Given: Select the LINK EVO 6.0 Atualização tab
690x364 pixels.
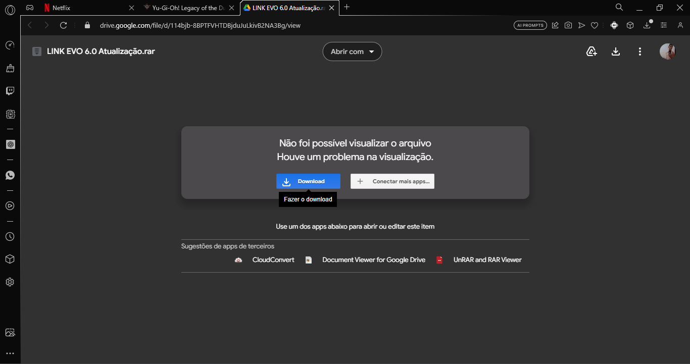Looking at the screenshot, I should [288, 8].
